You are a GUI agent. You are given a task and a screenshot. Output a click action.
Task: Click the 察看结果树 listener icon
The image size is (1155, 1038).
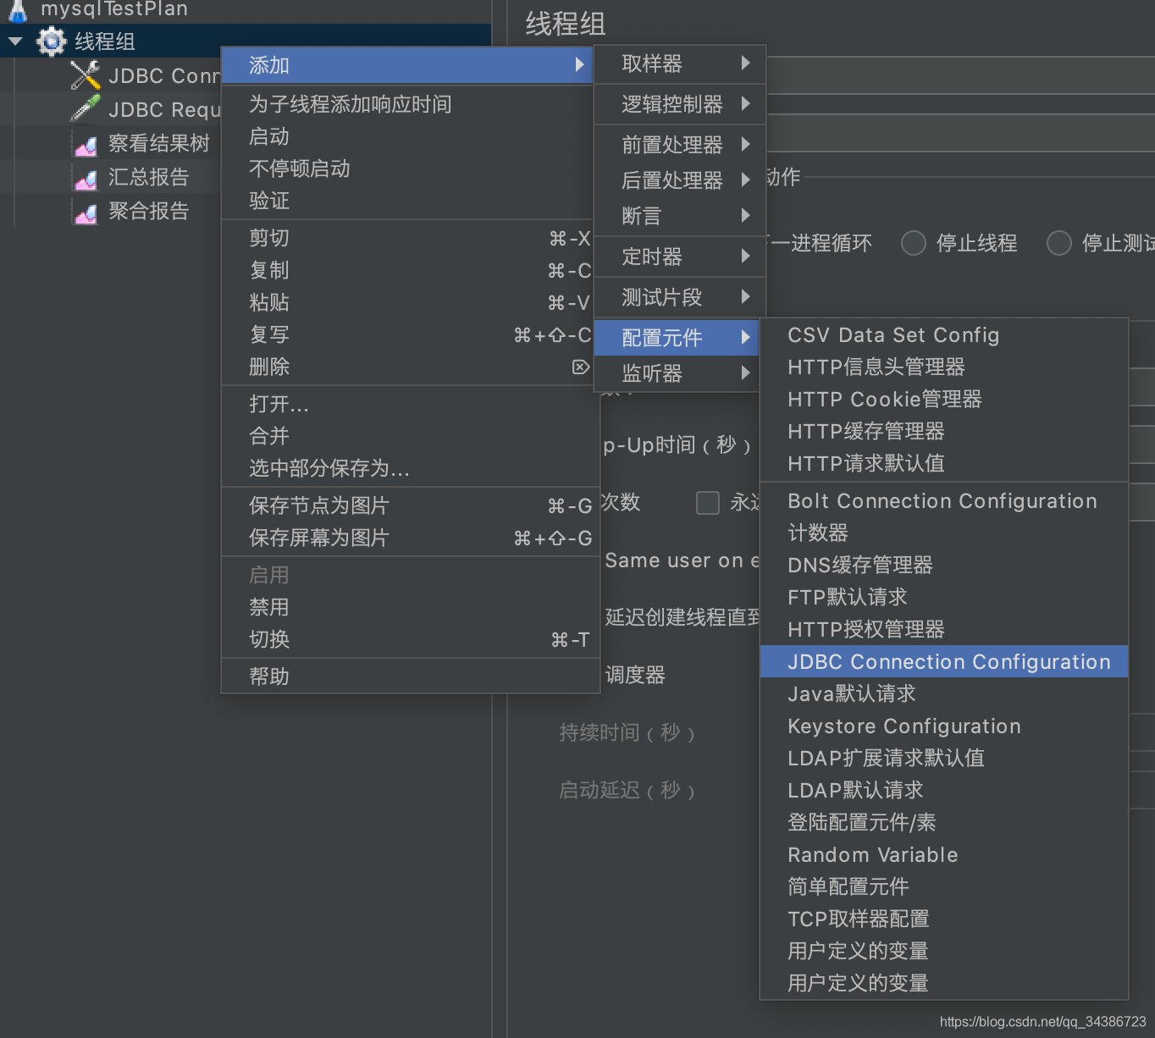click(86, 145)
